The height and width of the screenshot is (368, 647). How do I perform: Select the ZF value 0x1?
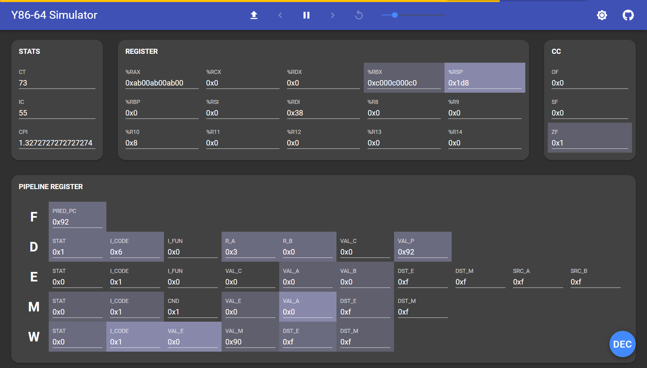point(590,143)
